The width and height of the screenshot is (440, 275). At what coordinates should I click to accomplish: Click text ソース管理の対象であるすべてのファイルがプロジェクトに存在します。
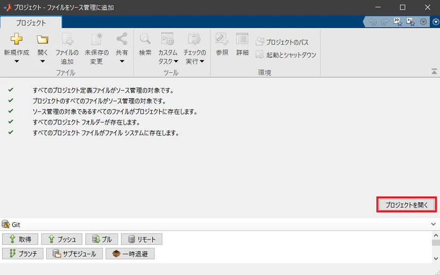(x=115, y=111)
